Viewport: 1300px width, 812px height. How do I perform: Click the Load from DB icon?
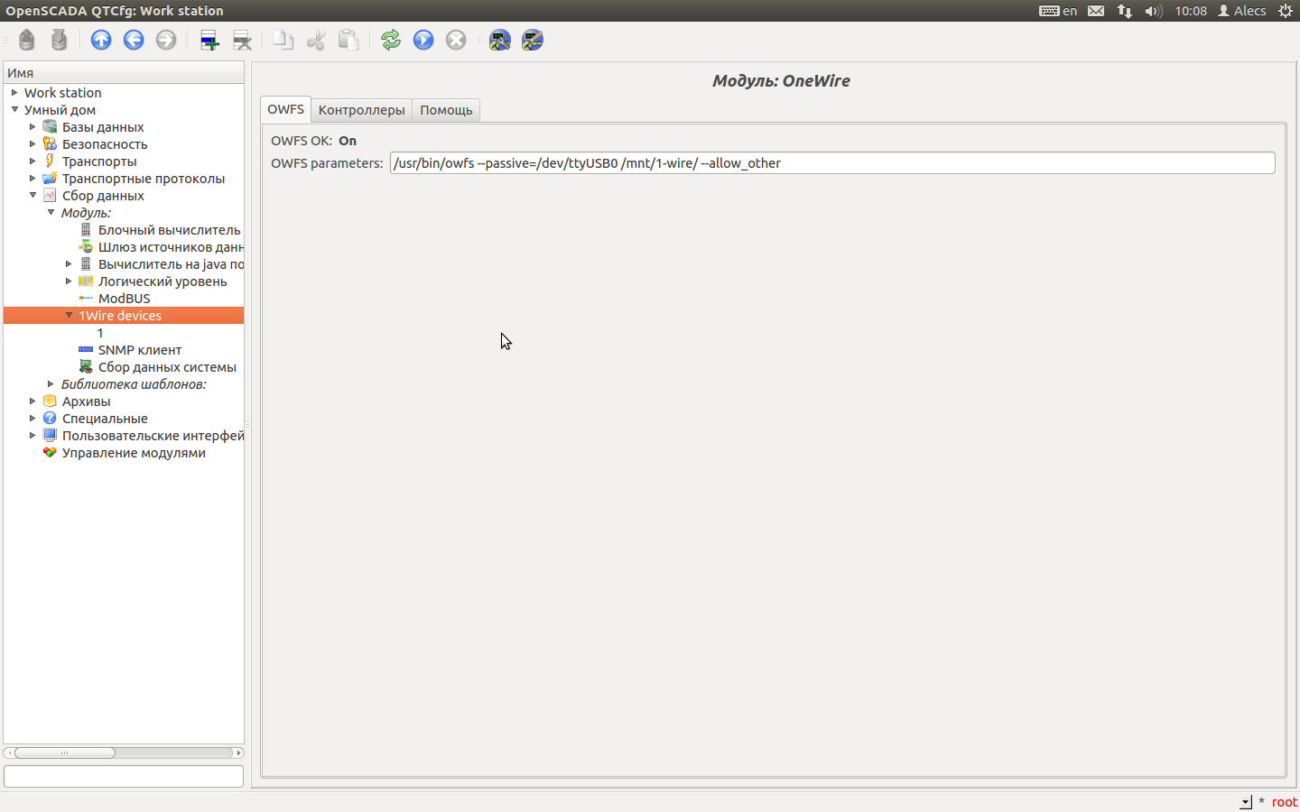[x=27, y=40]
